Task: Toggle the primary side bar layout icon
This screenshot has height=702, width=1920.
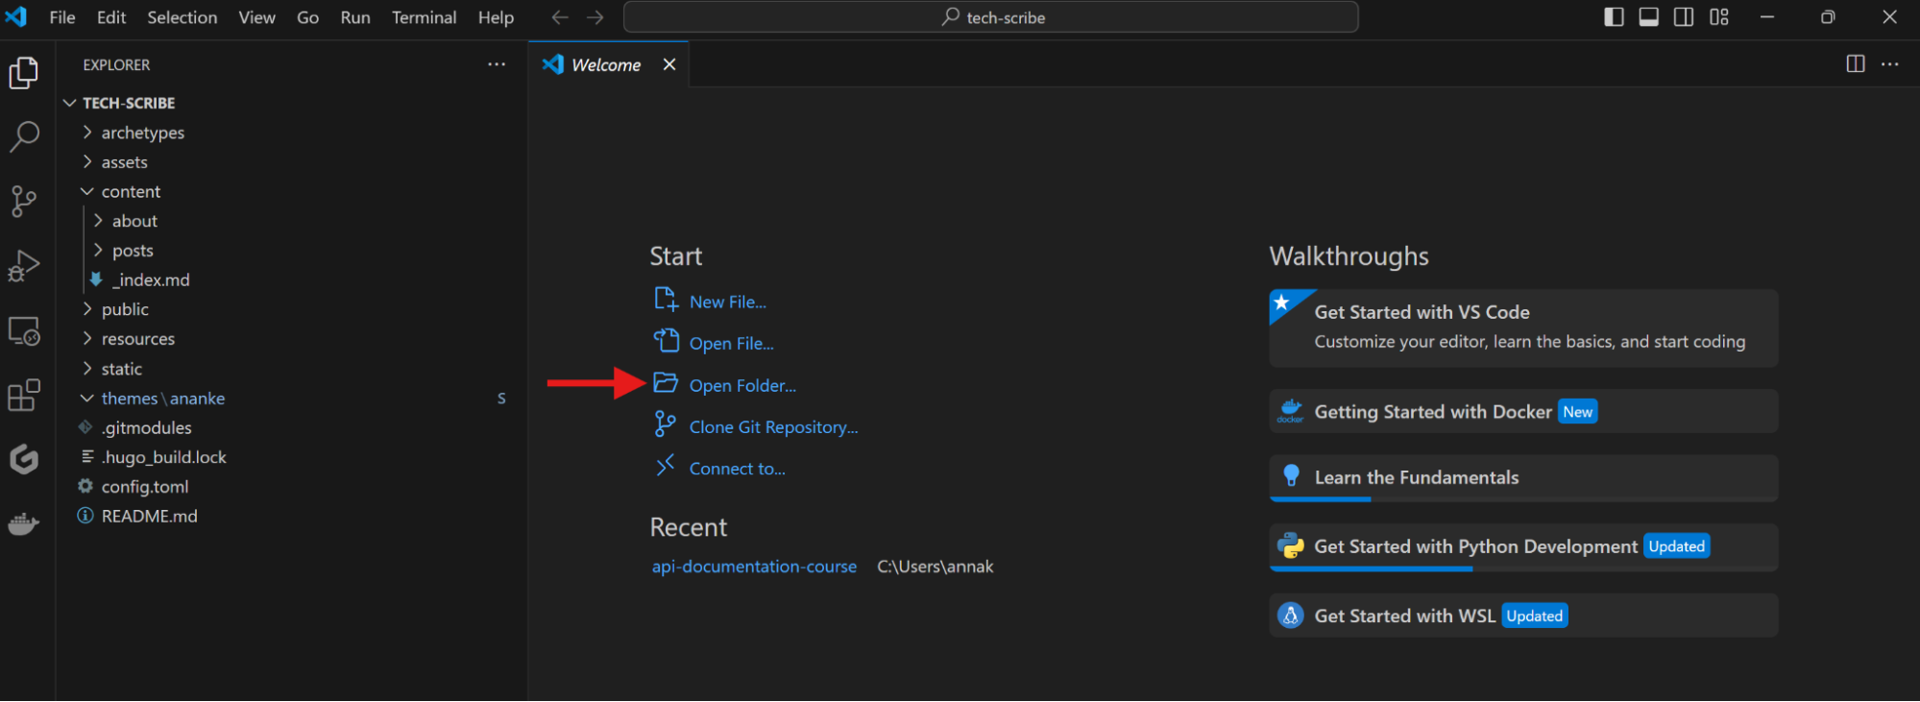Action: click(x=1614, y=17)
